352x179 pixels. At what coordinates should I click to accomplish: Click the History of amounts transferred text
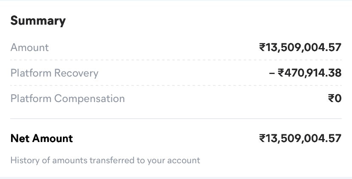coord(105,161)
